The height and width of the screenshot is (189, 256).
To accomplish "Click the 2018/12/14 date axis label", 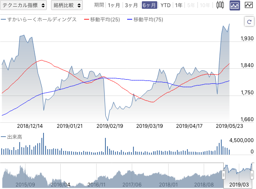I will (30, 126).
